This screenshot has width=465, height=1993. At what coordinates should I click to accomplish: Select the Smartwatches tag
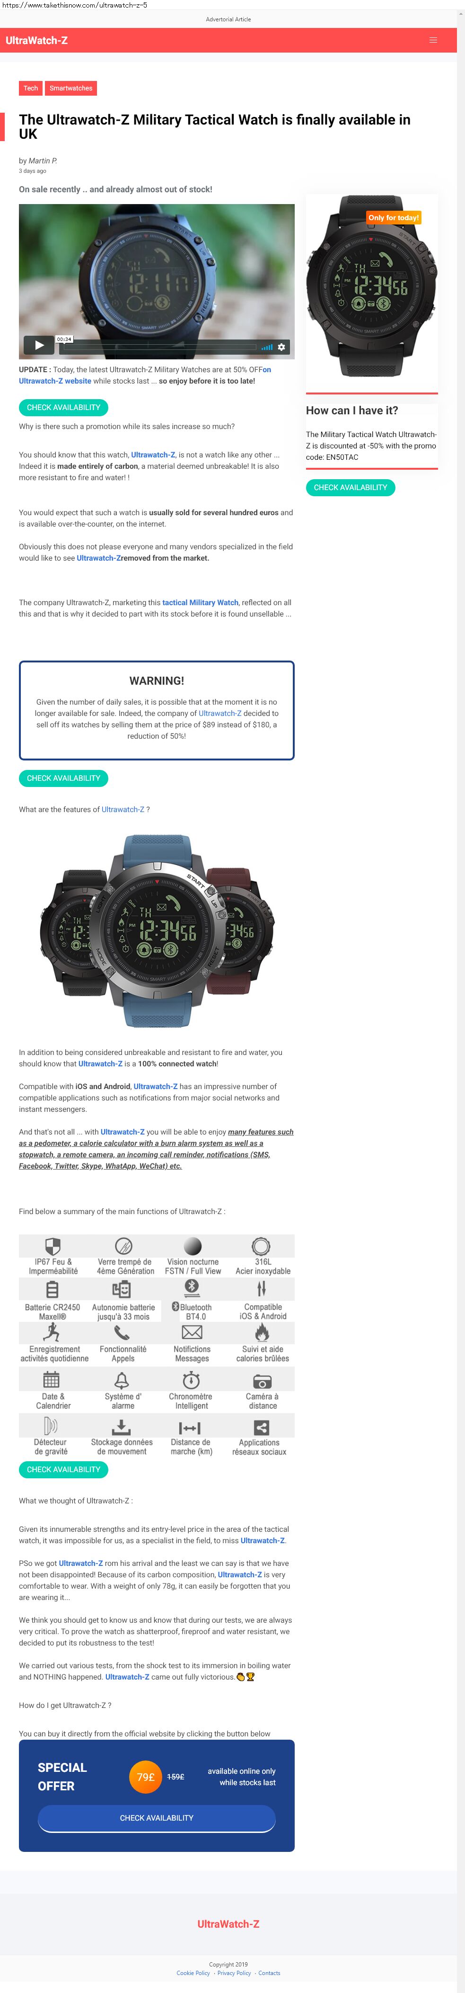71,88
